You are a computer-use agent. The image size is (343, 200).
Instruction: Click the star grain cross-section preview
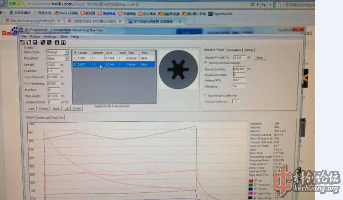tap(178, 70)
